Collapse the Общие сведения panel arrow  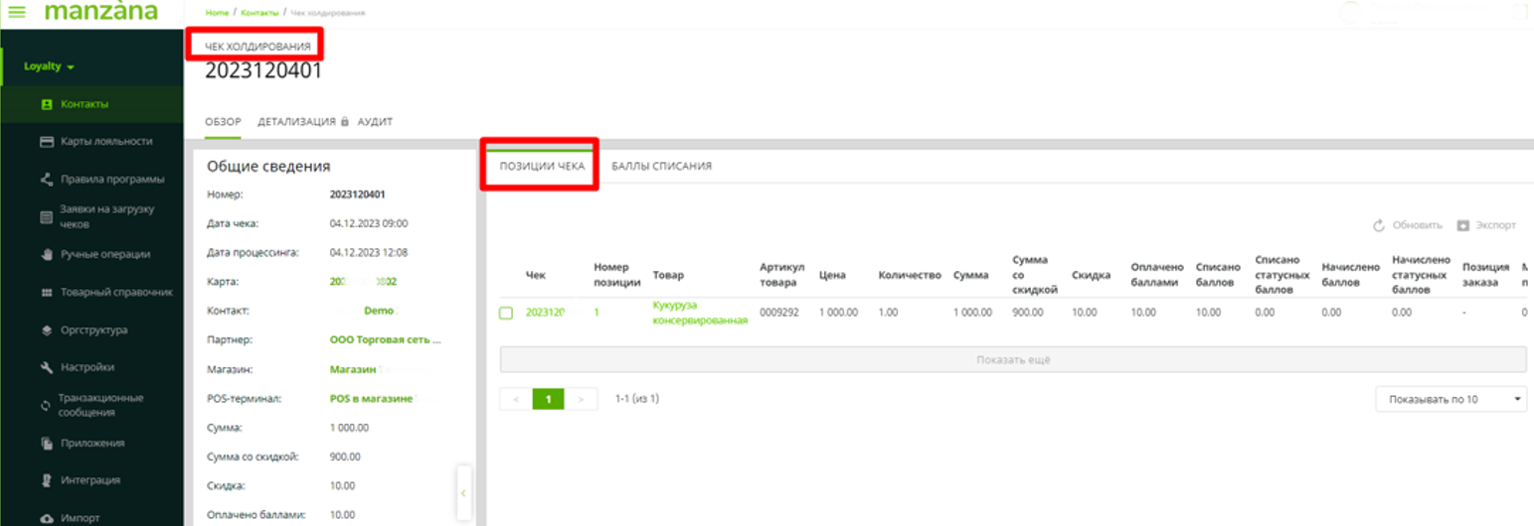click(463, 492)
